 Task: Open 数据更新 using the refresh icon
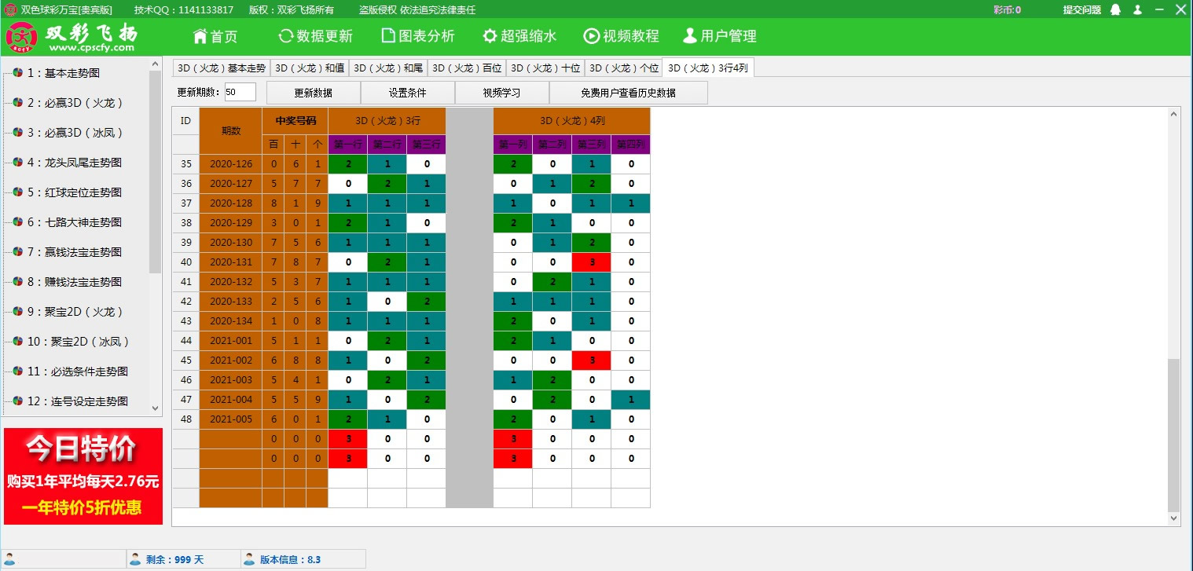tap(285, 35)
